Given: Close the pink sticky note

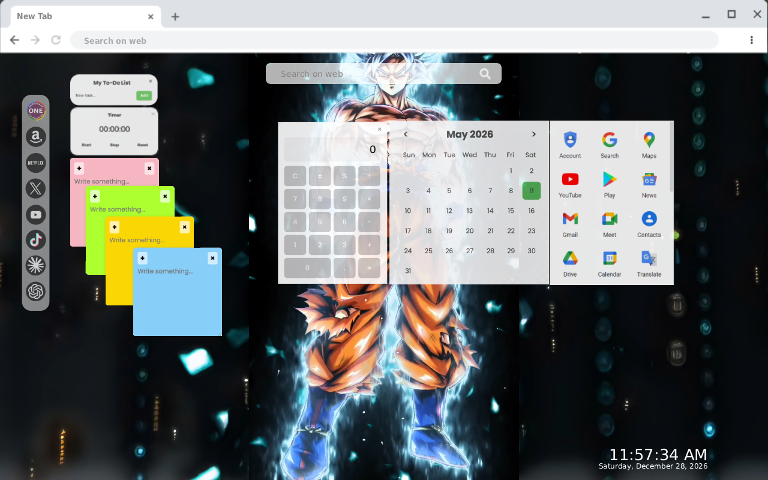Looking at the screenshot, I should point(149,169).
